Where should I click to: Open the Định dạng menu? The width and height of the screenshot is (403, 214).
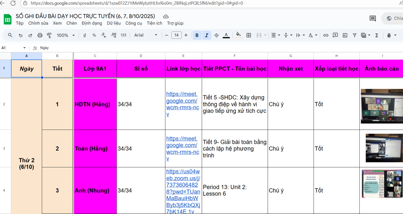point(92,23)
